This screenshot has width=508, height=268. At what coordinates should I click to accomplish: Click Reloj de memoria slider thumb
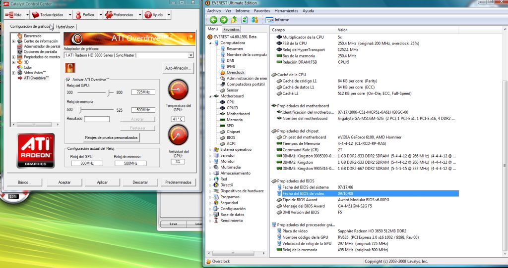(x=81, y=110)
